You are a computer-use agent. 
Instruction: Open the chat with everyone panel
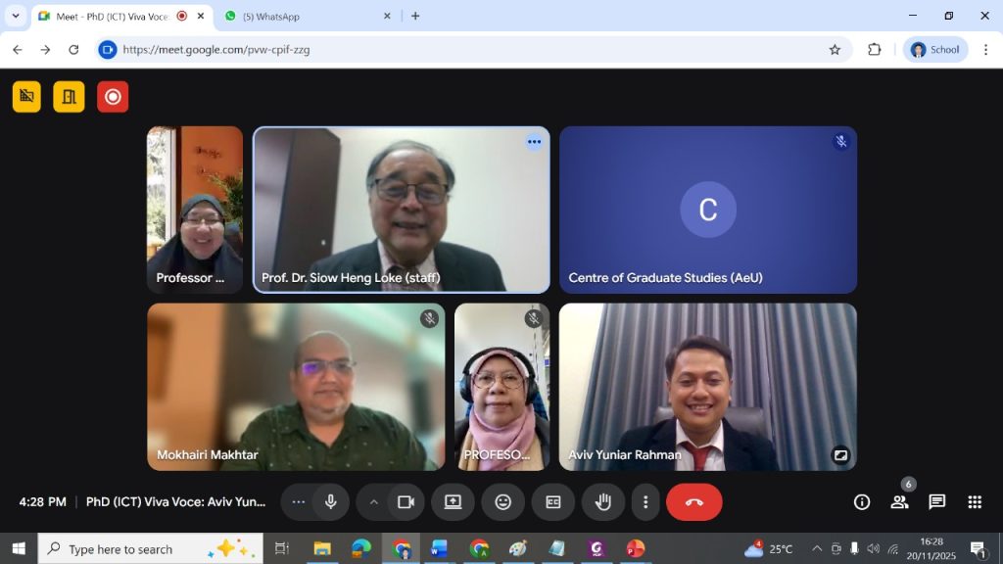pos(937,502)
